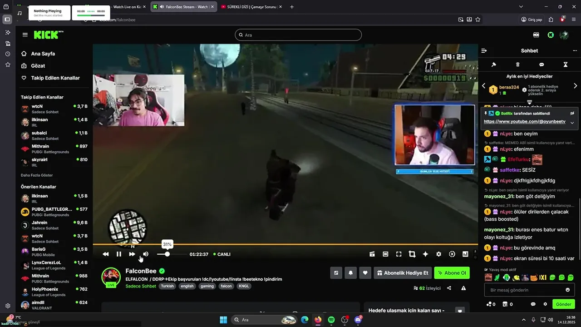Viewport: 581px width, 327px height.
Task: Click the speech bubble icon in chat toolbar
Action: tap(542, 64)
